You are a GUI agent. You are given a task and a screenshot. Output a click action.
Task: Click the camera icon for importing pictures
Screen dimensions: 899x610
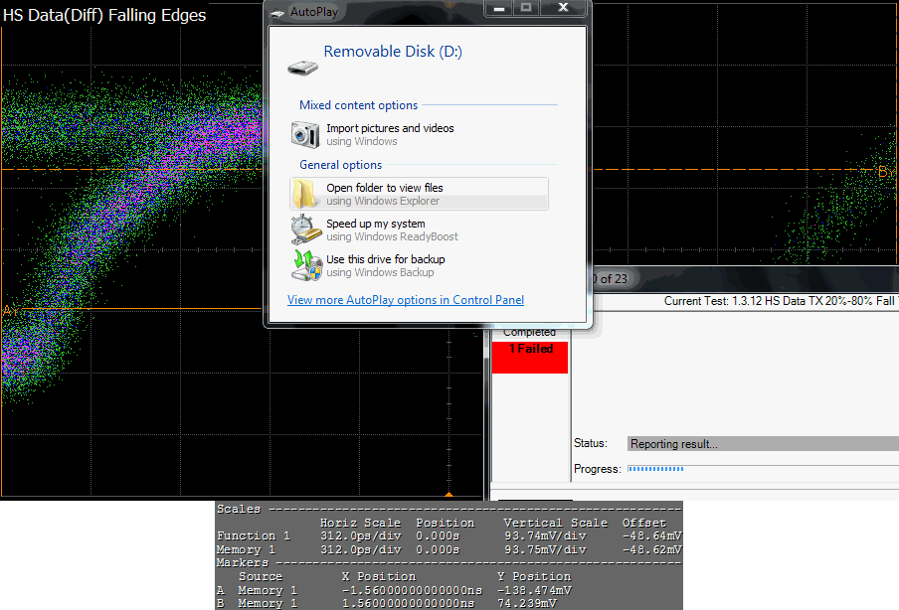305,134
